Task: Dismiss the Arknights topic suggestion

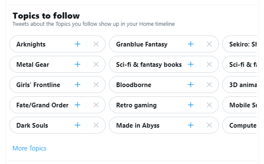Action: (x=96, y=44)
